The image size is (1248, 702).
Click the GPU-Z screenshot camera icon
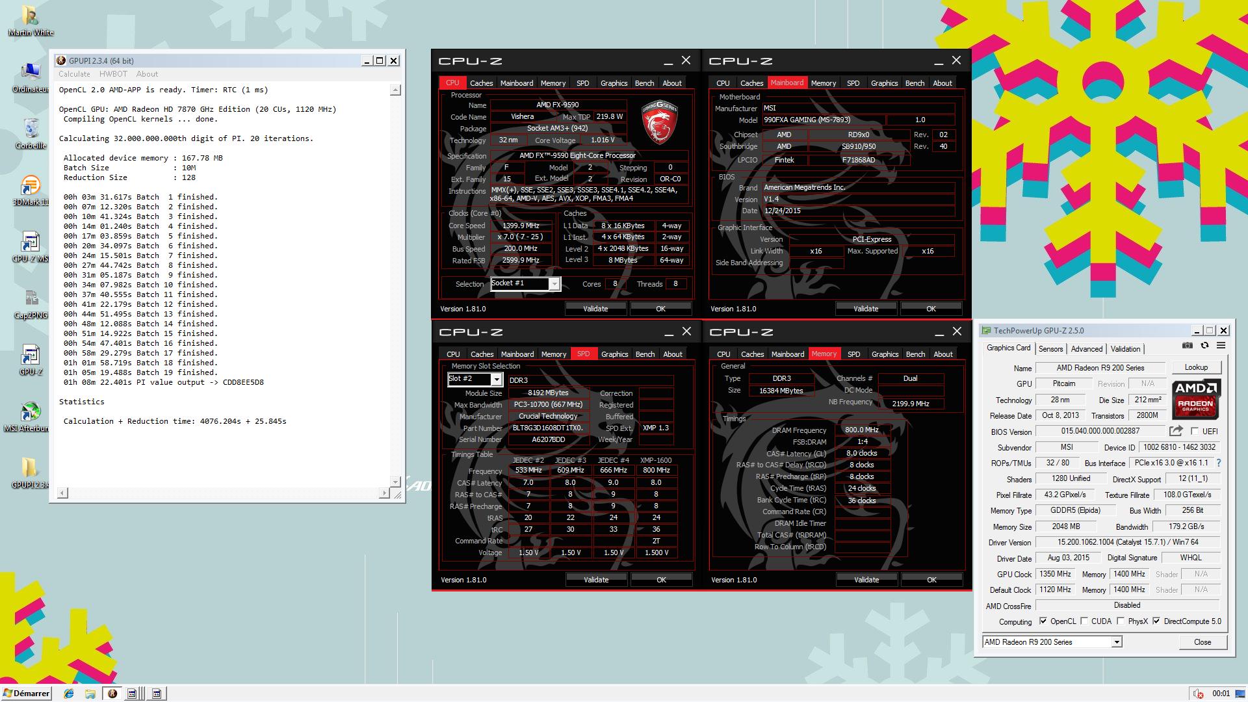tap(1187, 346)
